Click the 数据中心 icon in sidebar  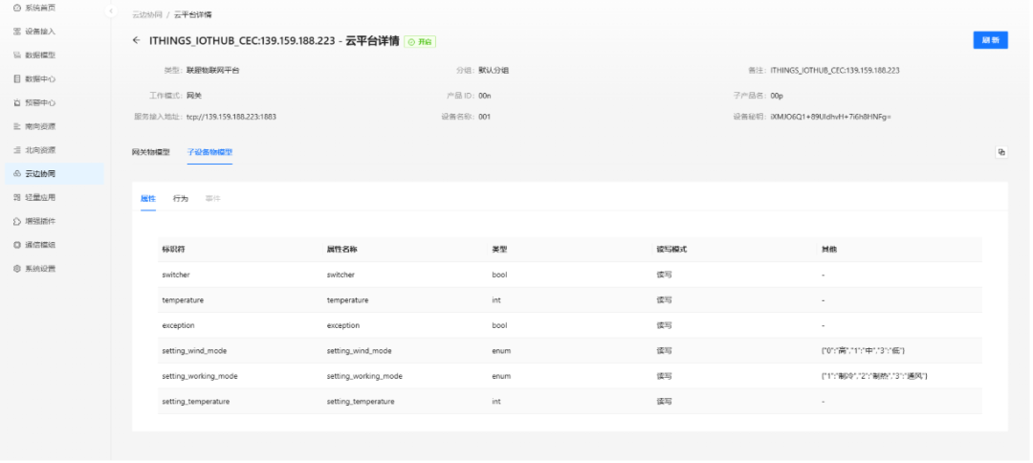17,79
